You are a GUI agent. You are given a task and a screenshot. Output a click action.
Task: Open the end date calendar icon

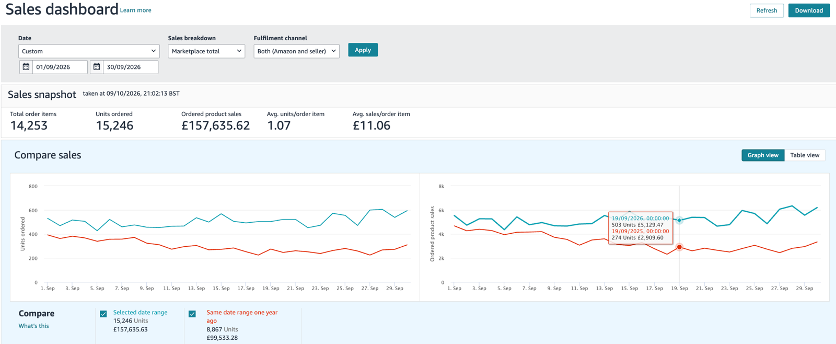coord(97,67)
